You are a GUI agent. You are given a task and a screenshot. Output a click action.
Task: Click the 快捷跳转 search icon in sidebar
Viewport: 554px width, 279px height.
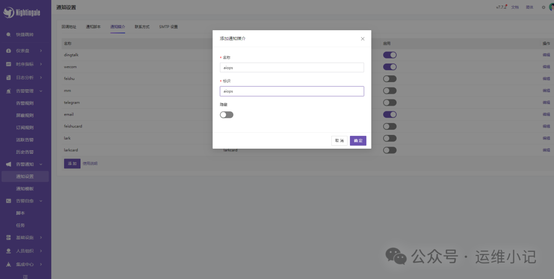coord(9,34)
